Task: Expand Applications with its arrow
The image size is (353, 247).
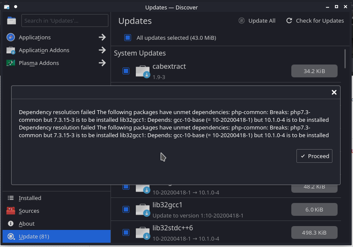Action: coord(102,37)
